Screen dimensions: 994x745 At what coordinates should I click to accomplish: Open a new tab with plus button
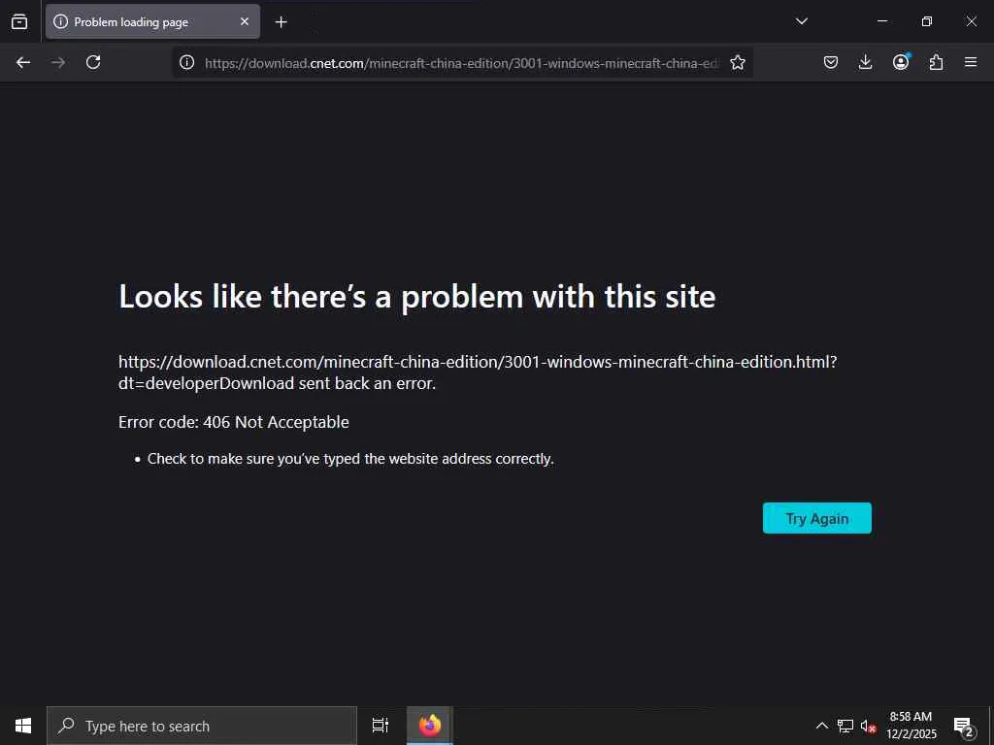[281, 22]
